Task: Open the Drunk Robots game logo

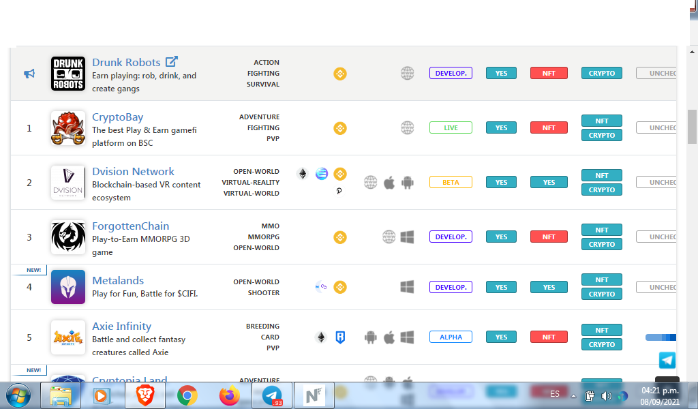Action: coord(67,74)
